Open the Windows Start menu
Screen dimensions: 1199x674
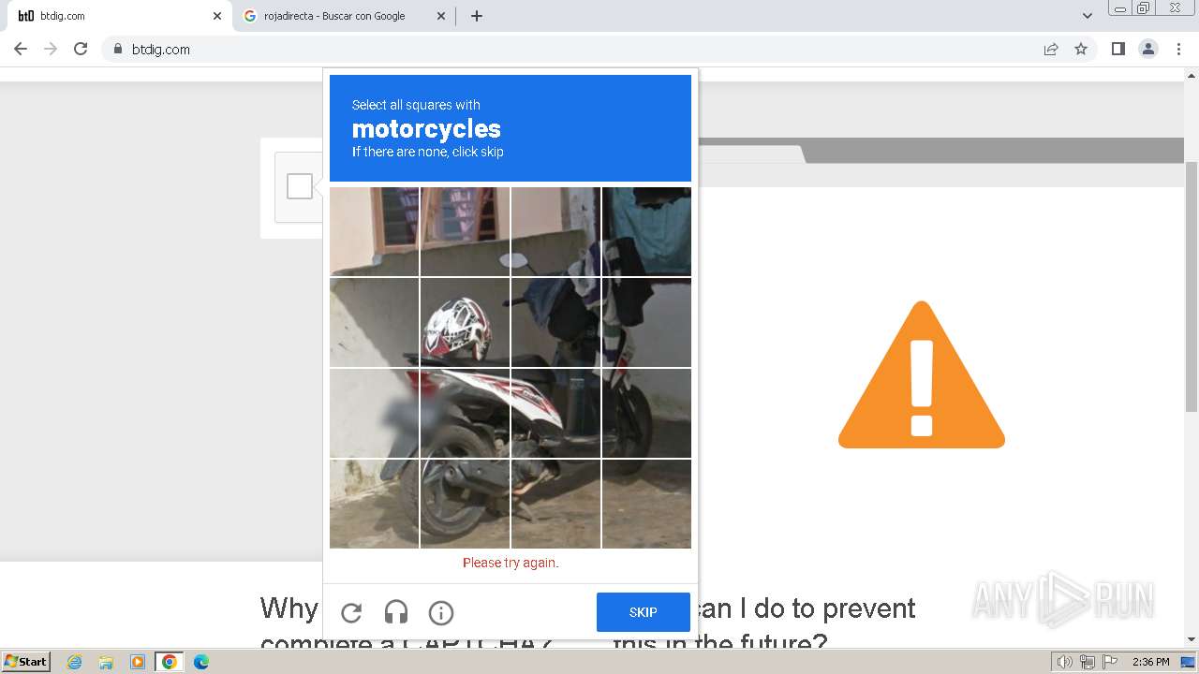coord(25,661)
